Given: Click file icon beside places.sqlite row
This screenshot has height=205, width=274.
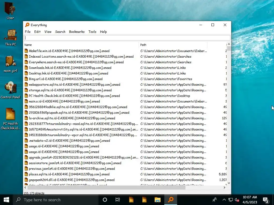Looking at the screenshot, I should (x=26, y=174).
